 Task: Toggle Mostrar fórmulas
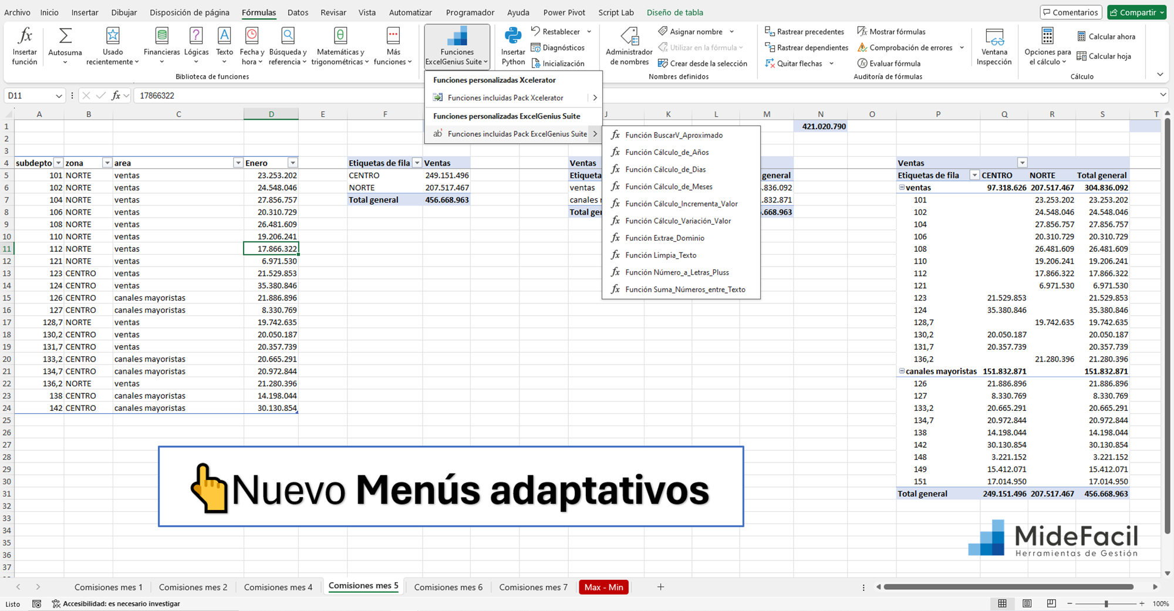pyautogui.click(x=891, y=32)
